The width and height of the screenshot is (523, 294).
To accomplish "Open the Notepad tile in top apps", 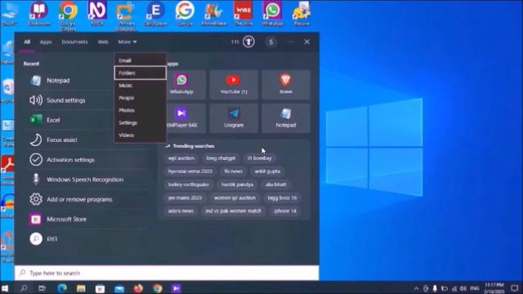I will pos(286,118).
